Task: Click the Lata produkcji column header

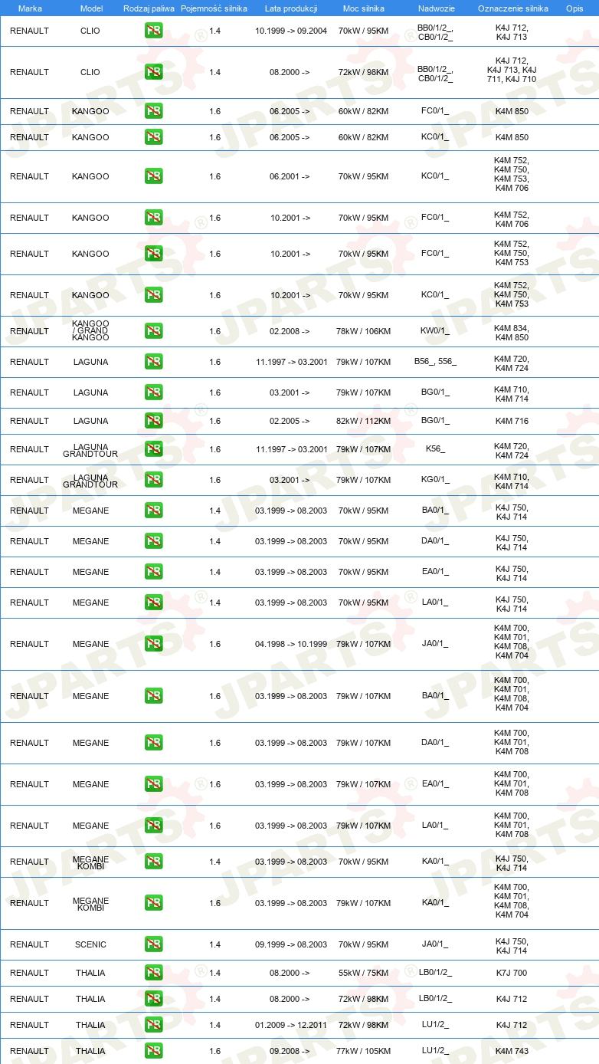Action: point(291,8)
